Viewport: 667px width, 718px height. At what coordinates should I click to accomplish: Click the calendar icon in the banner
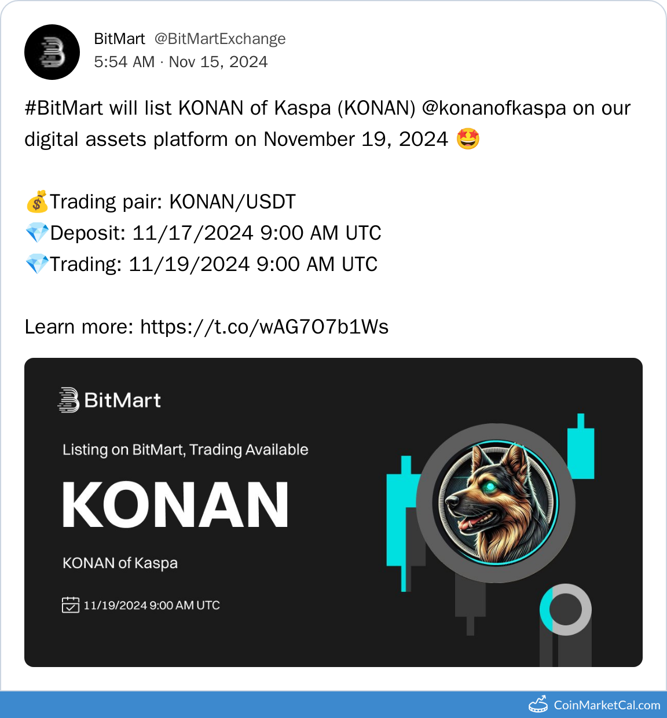70,605
